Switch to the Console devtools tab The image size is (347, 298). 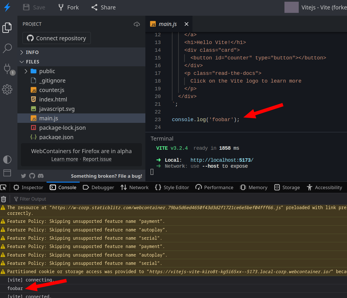pyautogui.click(x=63, y=187)
